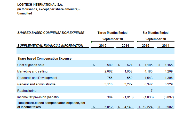
Task: Click the Income tax provision (benefit) label
Action: 38,97
